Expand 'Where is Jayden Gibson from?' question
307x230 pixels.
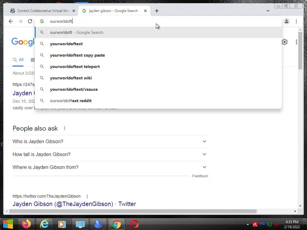point(110,167)
